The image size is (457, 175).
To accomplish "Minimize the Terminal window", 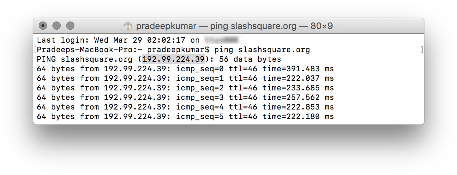I will tap(57, 26).
